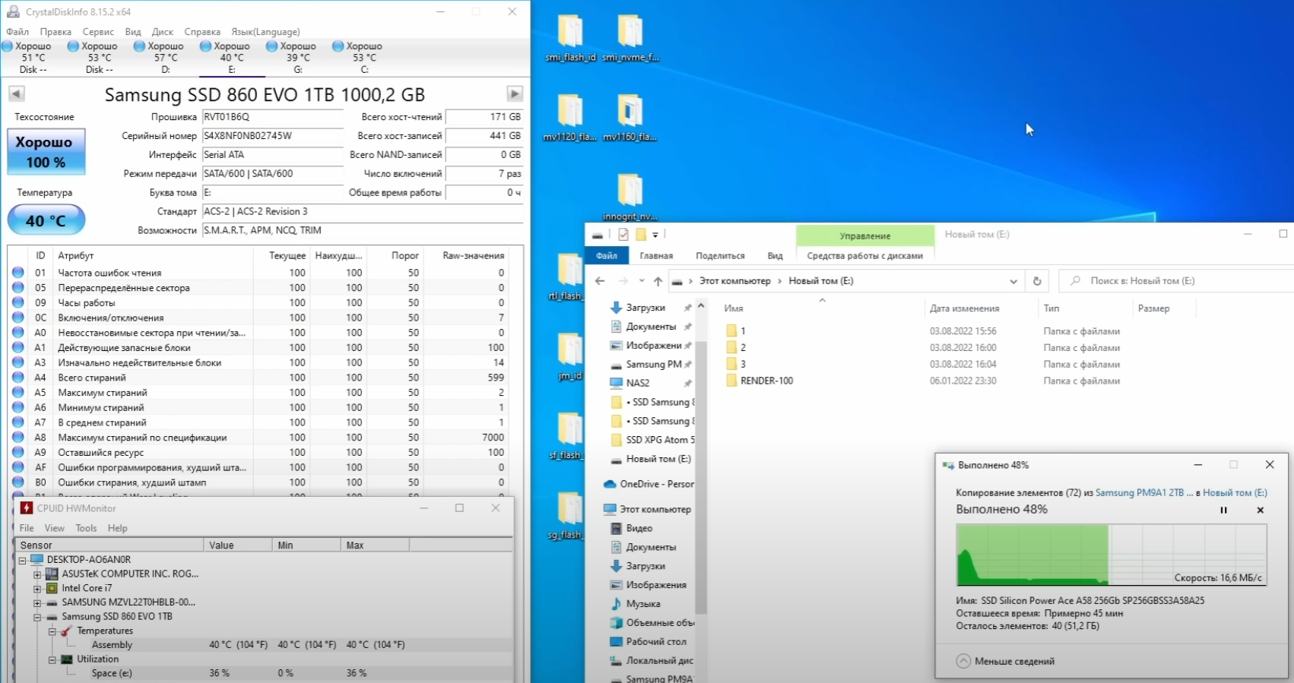
Task: Click the Raw-значения column header
Action: coord(466,256)
